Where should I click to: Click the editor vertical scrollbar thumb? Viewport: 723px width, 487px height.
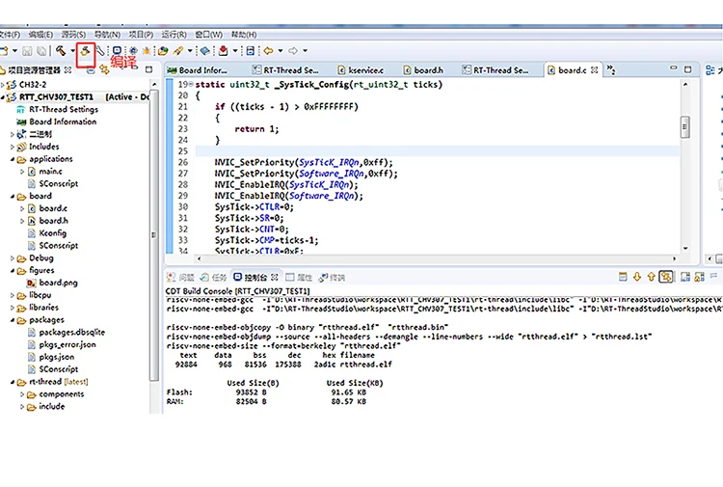click(685, 127)
